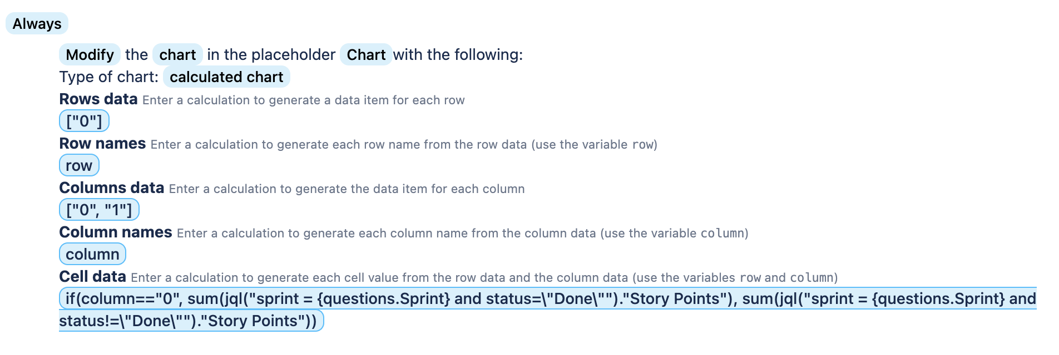Edit the Rows data ["0"] formula
This screenshot has height=355, width=1059.
point(83,120)
